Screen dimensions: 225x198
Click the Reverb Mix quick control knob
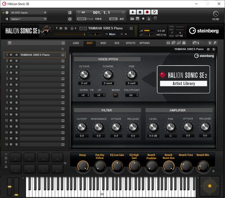point(203,166)
